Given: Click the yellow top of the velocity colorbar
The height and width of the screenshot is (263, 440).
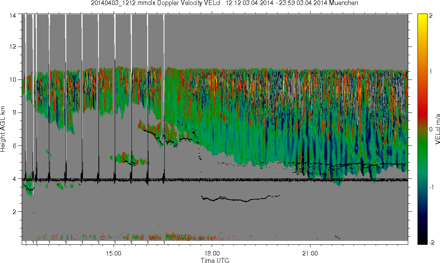Looking at the screenshot, I should coord(422,17).
